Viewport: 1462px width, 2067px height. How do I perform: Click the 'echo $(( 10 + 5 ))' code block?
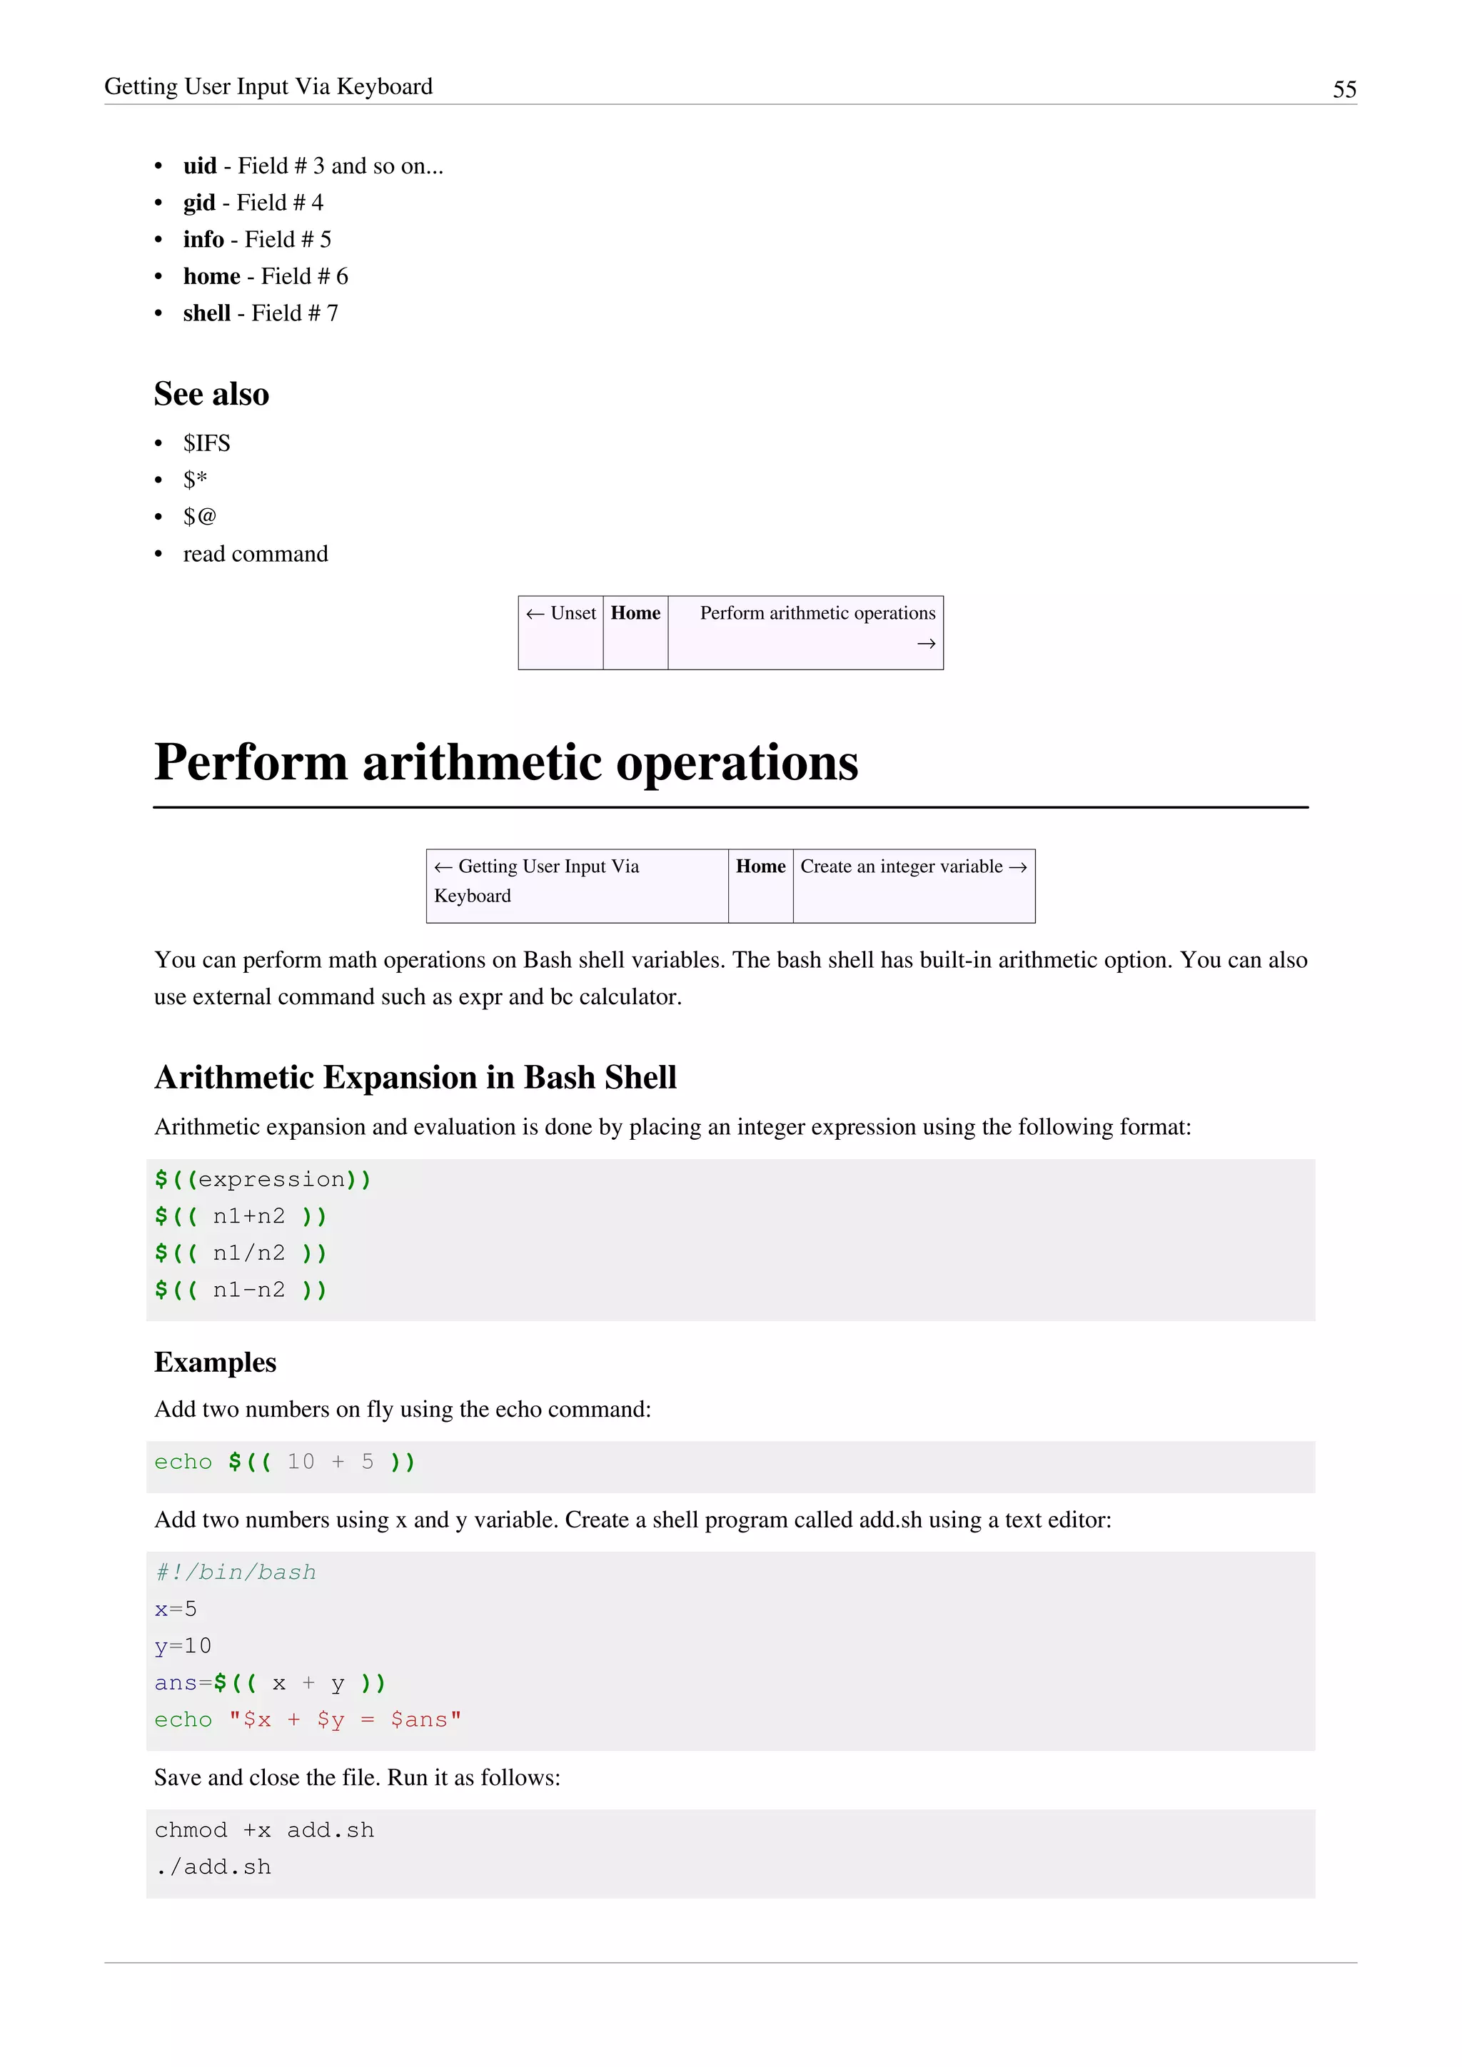tap(285, 1462)
